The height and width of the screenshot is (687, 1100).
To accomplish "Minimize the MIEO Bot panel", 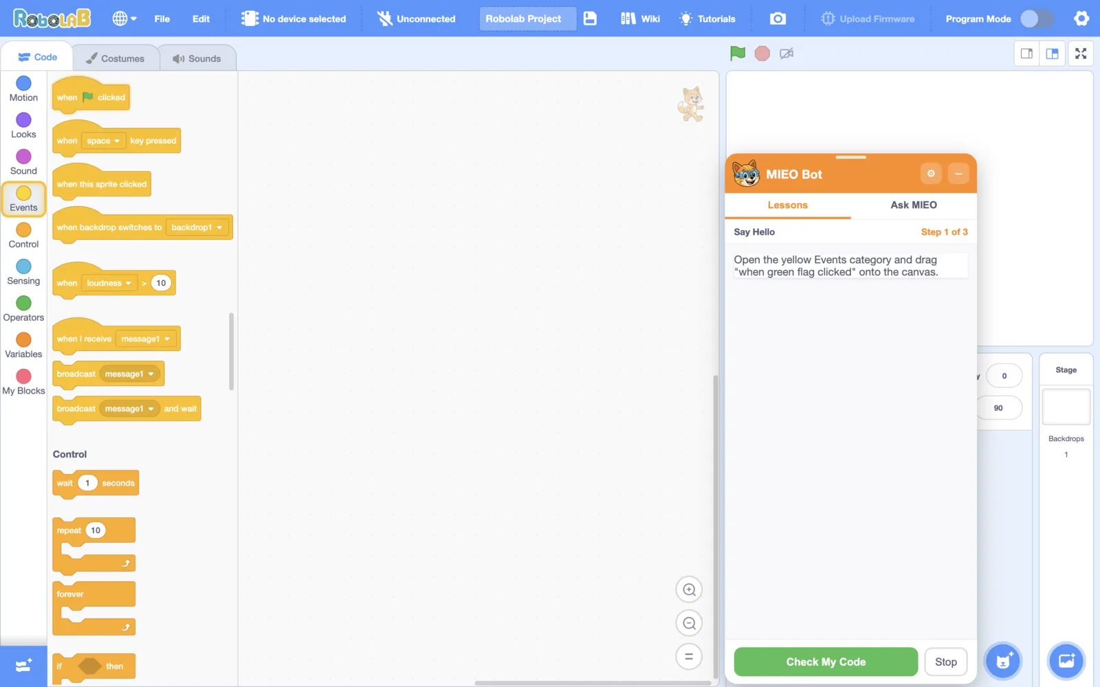I will (x=958, y=174).
